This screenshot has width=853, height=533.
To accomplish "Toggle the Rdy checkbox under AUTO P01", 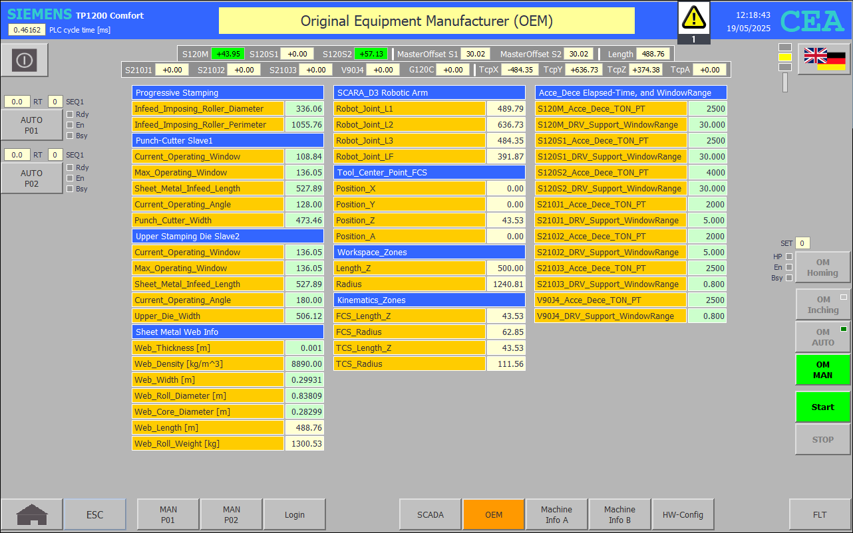I will (x=70, y=114).
